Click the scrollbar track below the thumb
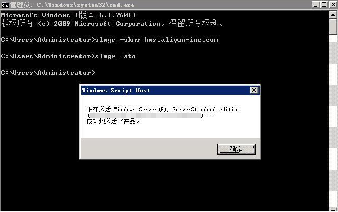Viewport: 338px width, 212px height. point(333,120)
